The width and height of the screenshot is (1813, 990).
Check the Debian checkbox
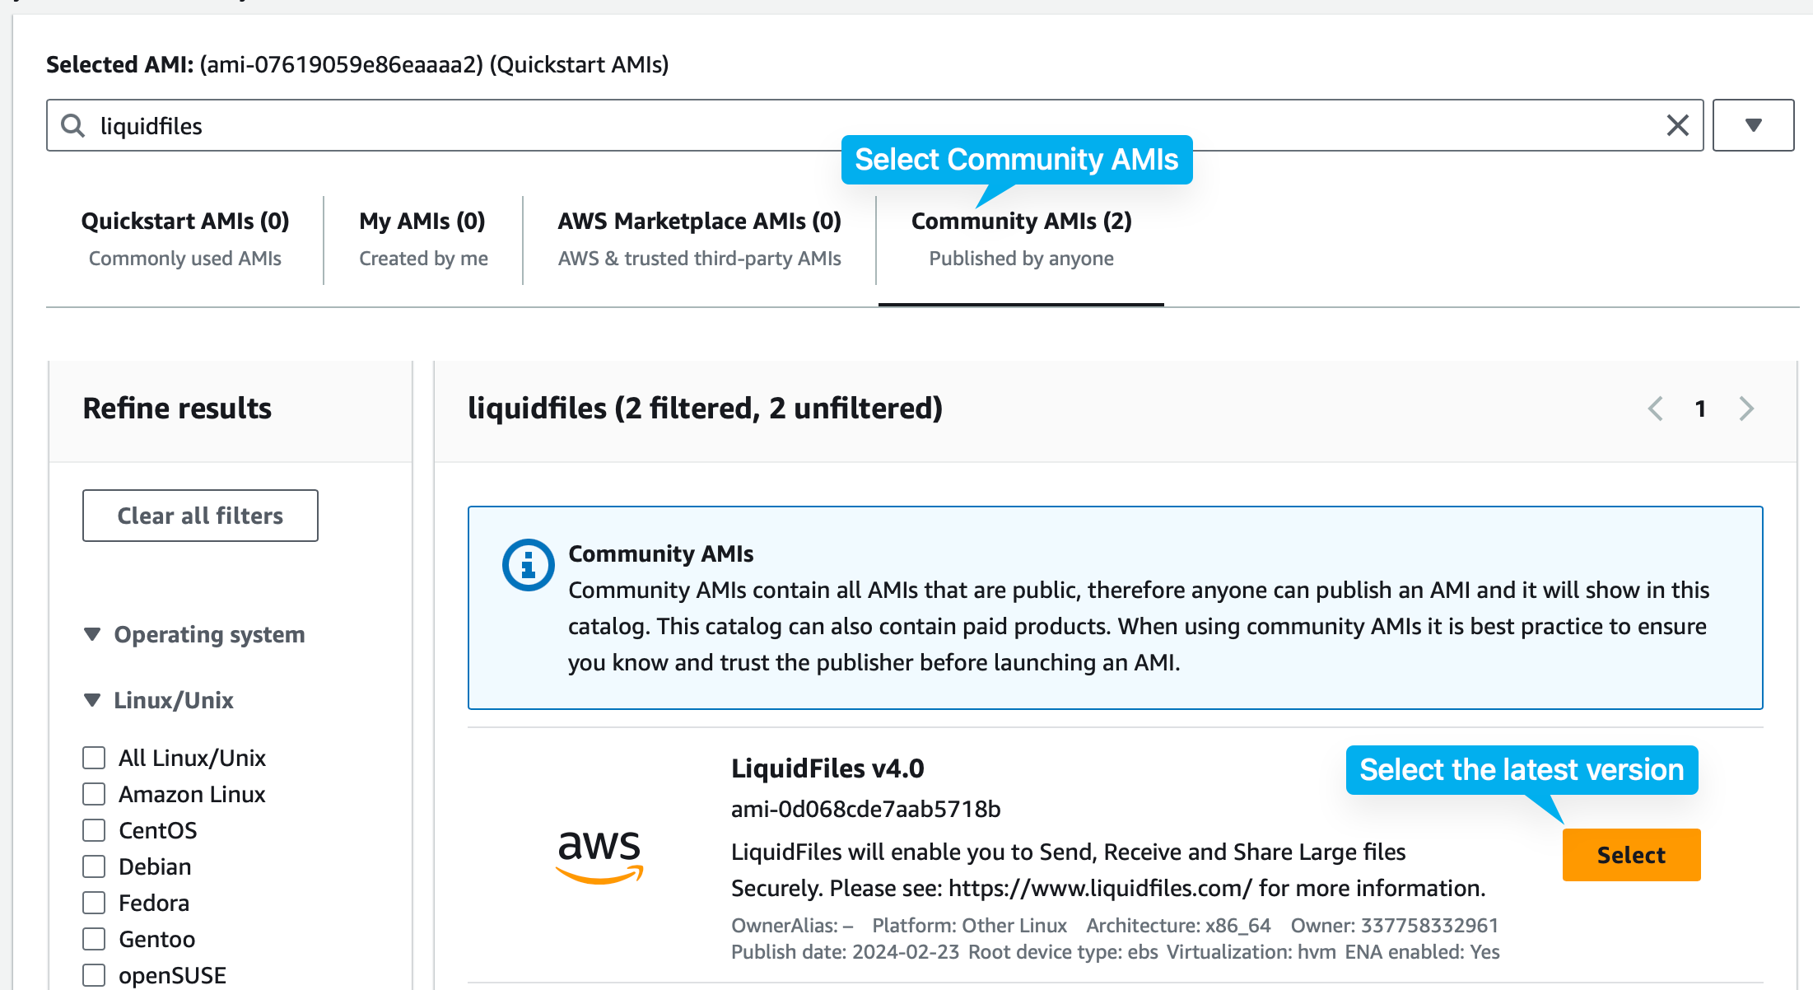pos(93,866)
